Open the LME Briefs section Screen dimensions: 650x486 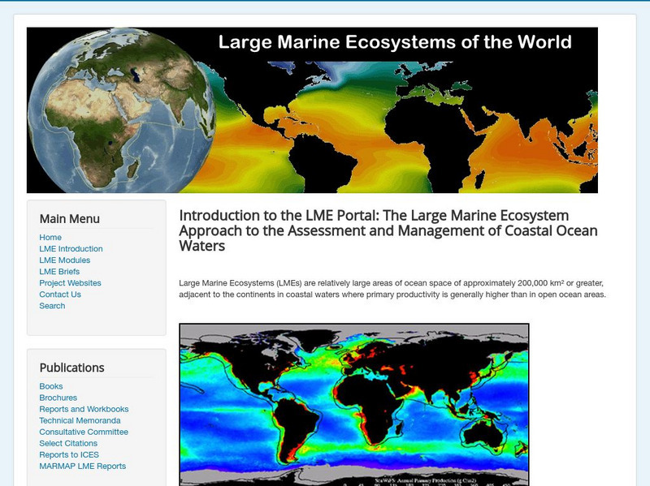pyautogui.click(x=61, y=272)
